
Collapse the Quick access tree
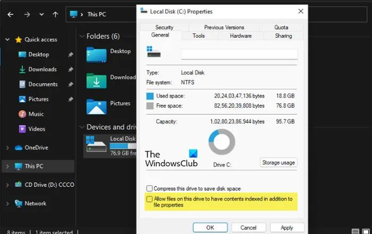click(x=7, y=40)
